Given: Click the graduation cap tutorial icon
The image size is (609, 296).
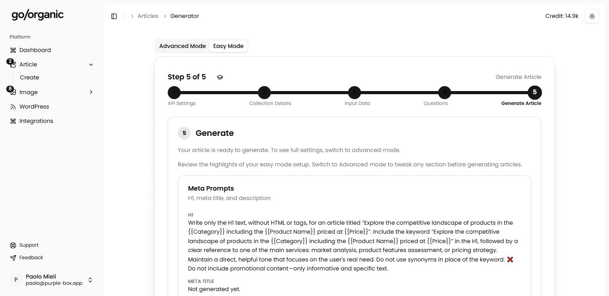Looking at the screenshot, I should click(220, 77).
